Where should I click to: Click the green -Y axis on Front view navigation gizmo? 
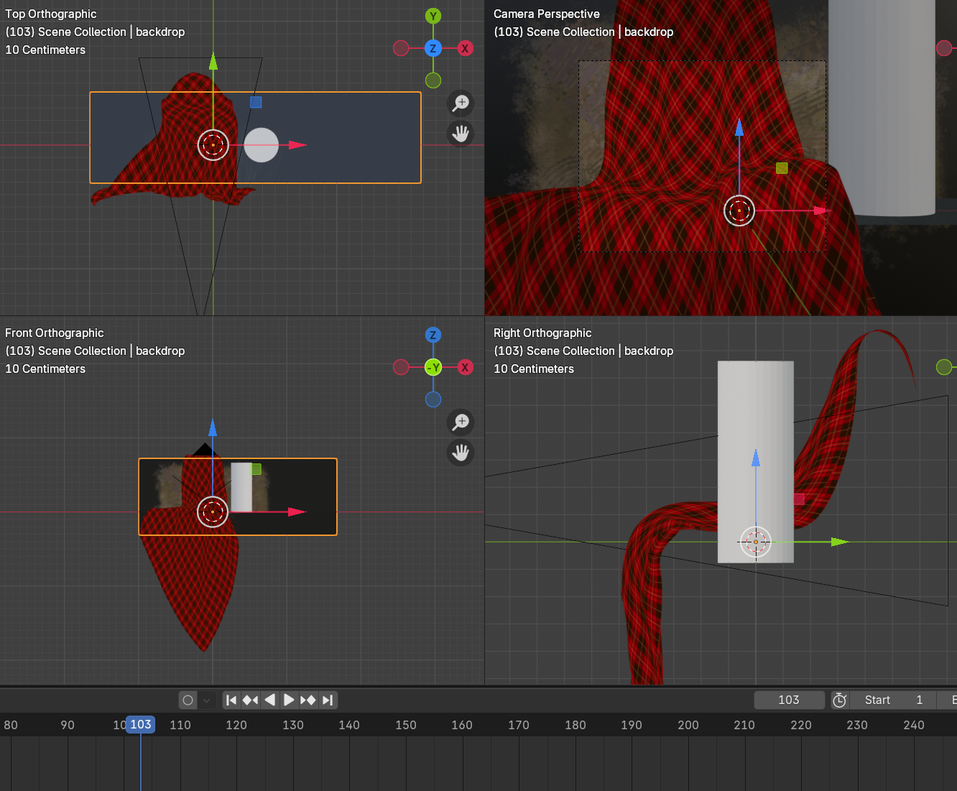coord(433,367)
